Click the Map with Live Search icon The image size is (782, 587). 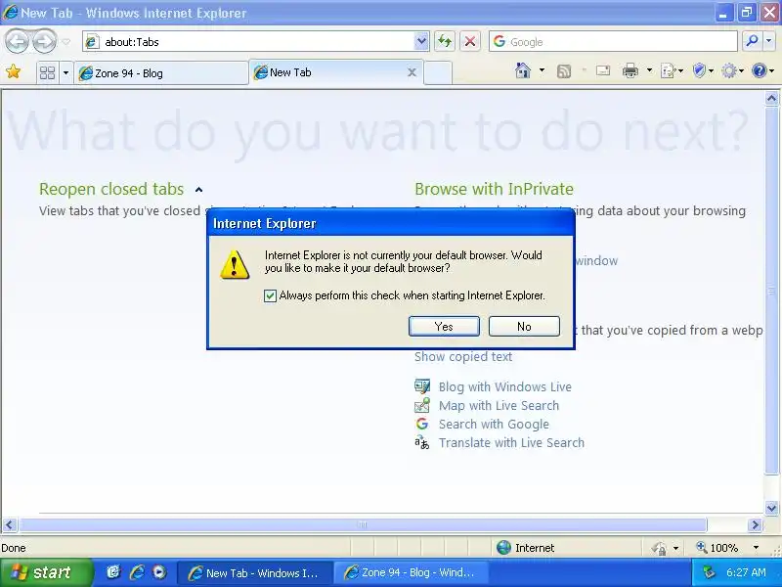(422, 405)
